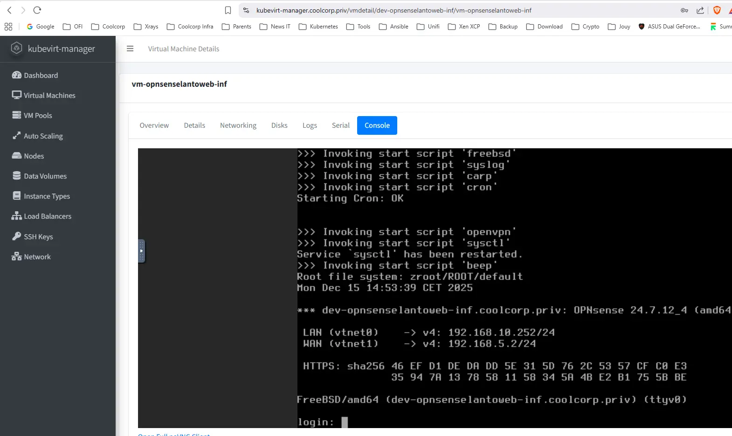Click the browser back arrow
This screenshot has height=436, width=732.
(x=9, y=10)
